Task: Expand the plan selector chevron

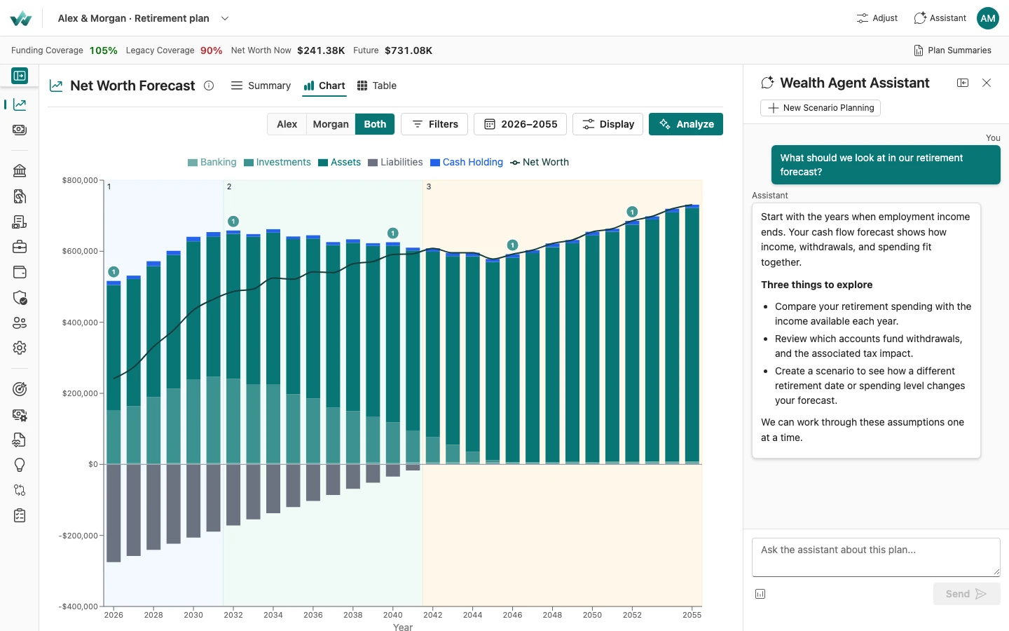Action: click(225, 18)
